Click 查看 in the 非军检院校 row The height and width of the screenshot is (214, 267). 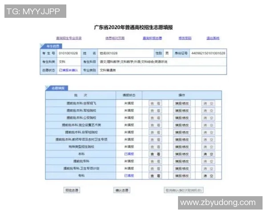[155, 132]
